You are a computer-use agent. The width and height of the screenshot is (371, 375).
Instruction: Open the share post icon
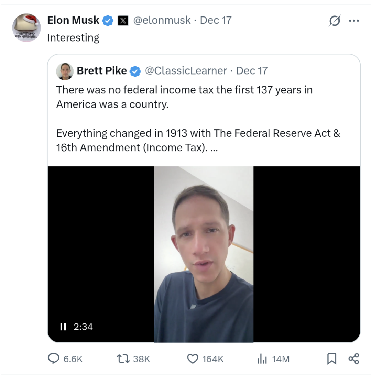353,359
